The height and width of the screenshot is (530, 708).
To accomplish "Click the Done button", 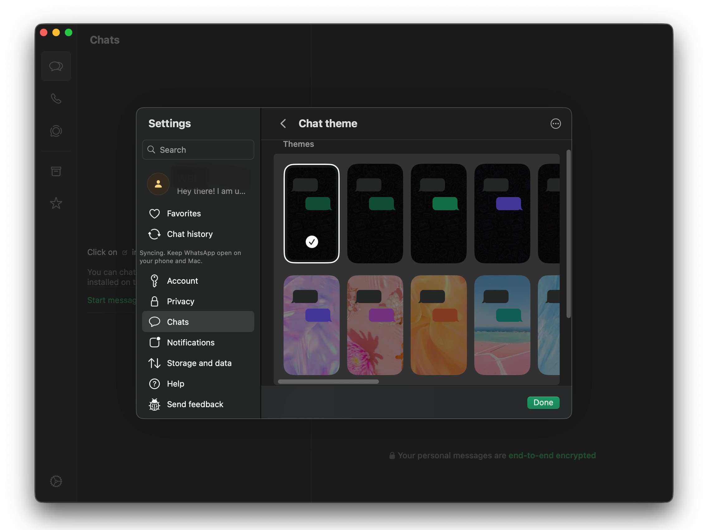I will pos(543,402).
